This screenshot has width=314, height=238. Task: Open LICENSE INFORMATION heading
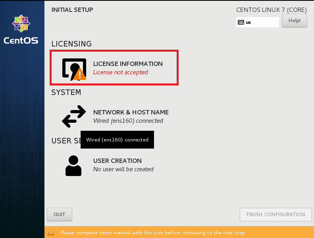(x=128, y=64)
